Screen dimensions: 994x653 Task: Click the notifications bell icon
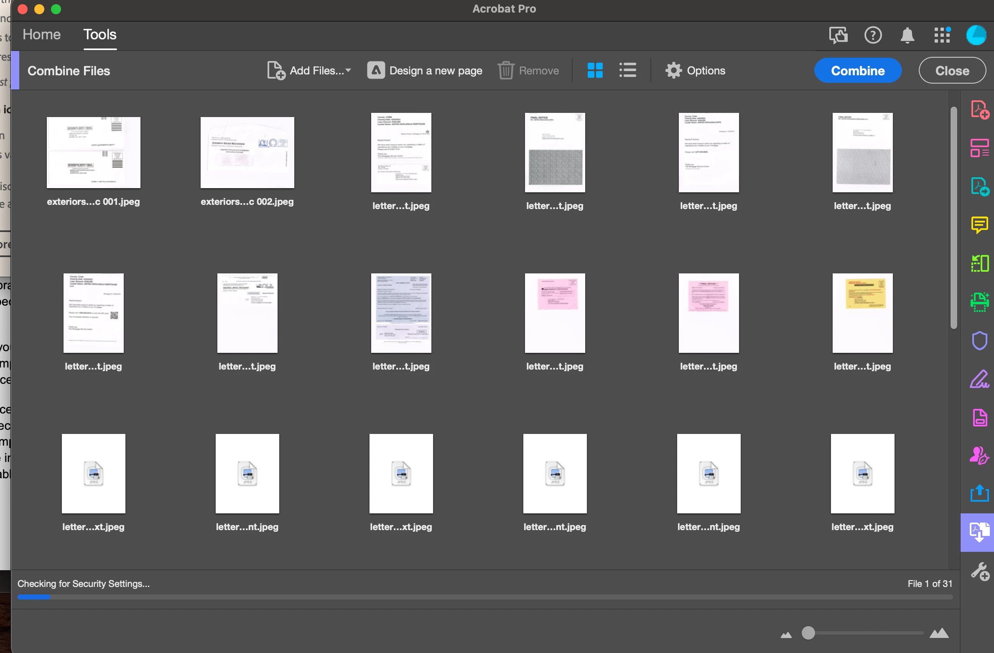(907, 35)
